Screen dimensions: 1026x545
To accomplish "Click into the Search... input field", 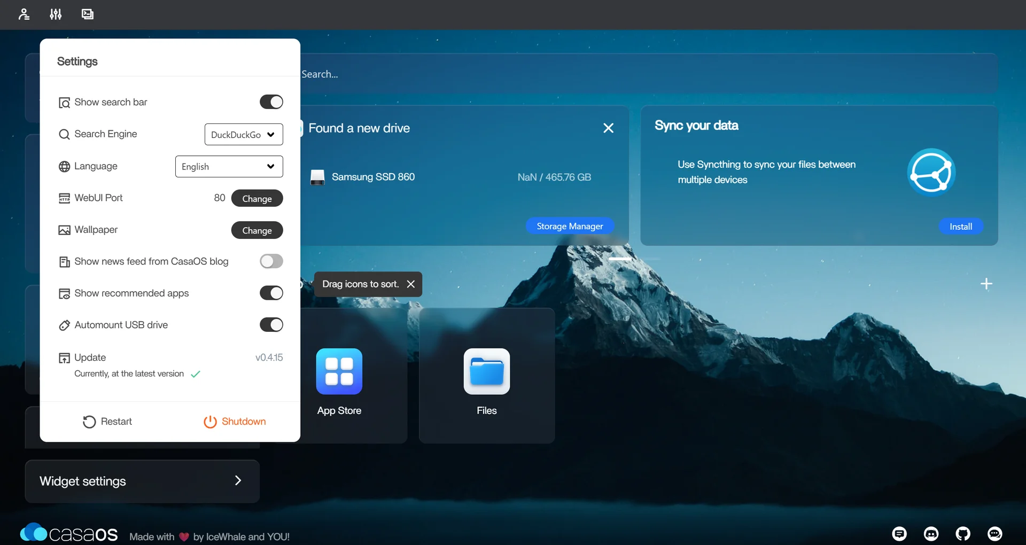I will [x=649, y=74].
